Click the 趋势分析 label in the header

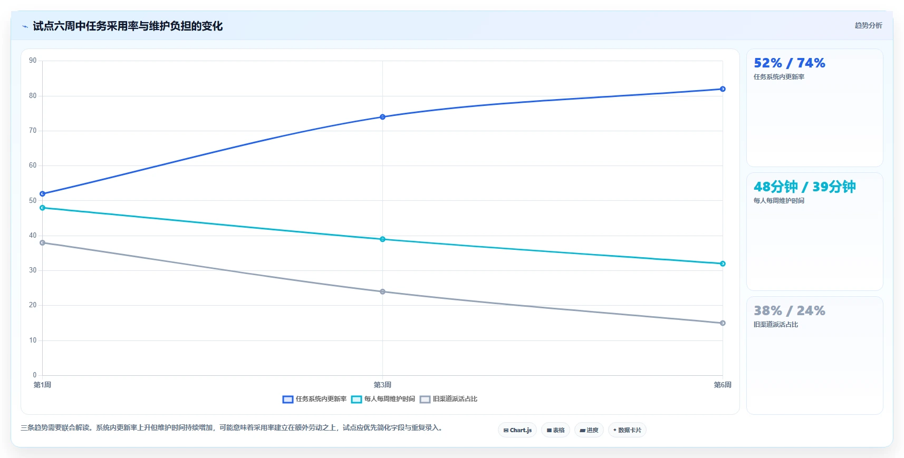click(868, 25)
